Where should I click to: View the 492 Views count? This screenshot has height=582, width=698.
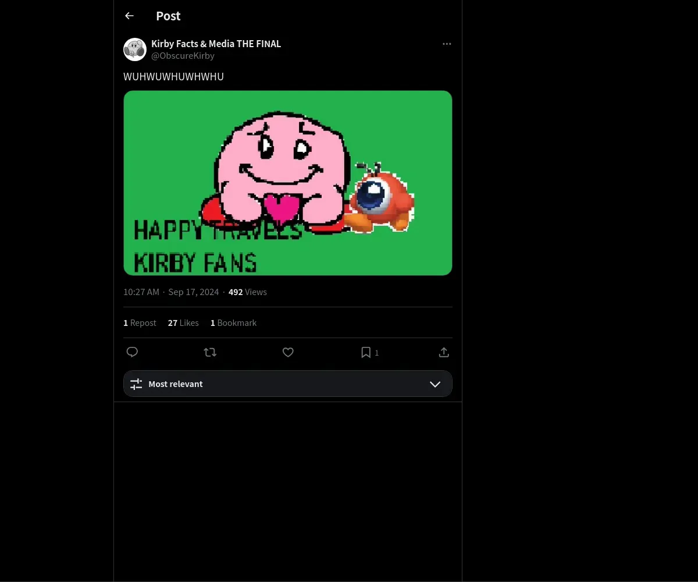coord(248,292)
